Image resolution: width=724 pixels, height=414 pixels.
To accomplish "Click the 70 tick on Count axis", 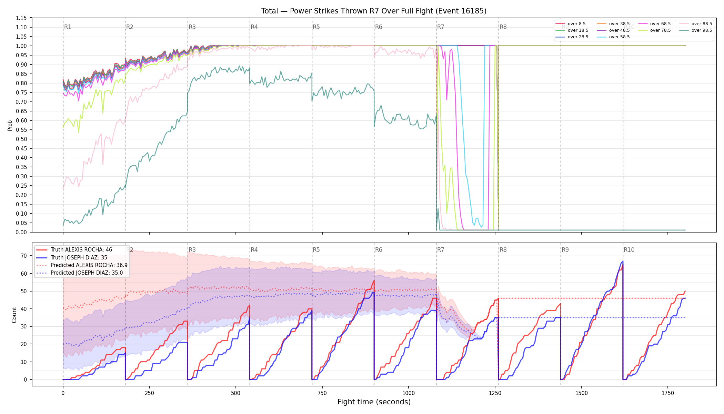I will pyautogui.click(x=24, y=256).
